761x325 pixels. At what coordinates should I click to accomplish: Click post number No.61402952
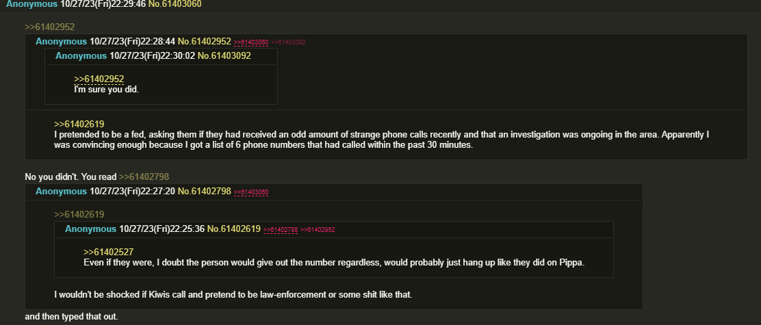[205, 42]
